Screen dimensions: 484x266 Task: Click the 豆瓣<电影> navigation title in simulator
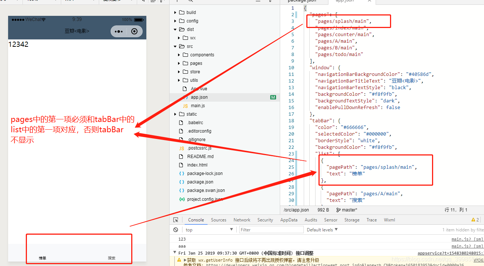77,31
